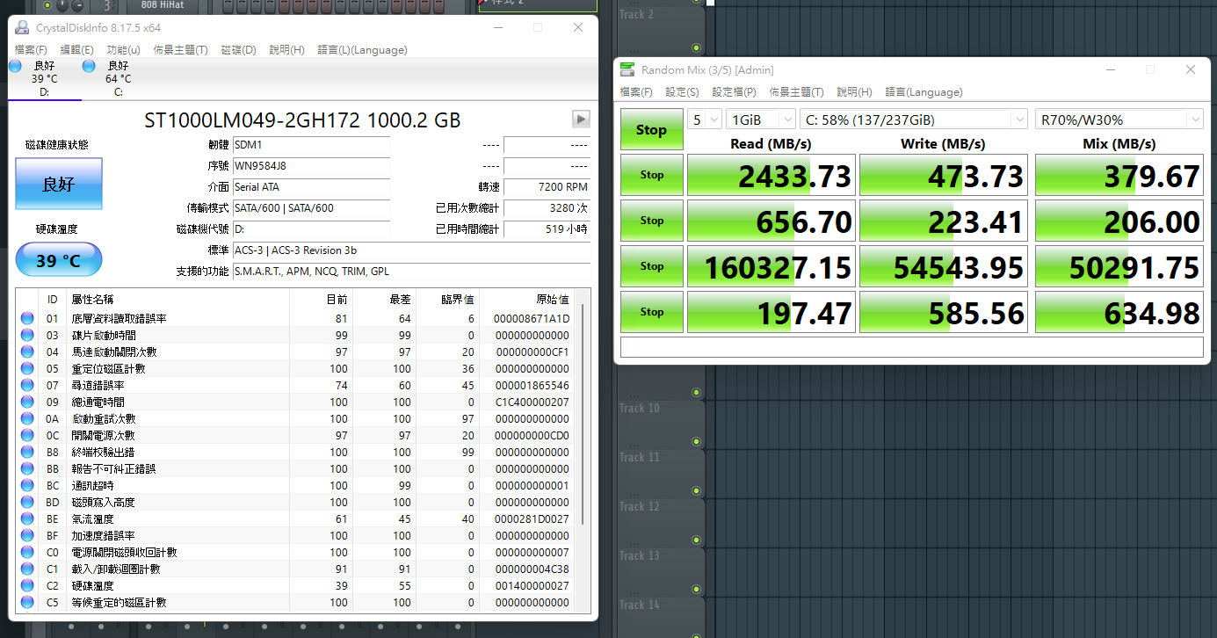Click the 7200 RPM rotation rate field
This screenshot has width=1217, height=638.
pos(547,186)
